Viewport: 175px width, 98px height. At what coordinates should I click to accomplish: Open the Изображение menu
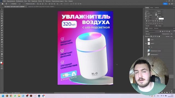coord(19,1)
